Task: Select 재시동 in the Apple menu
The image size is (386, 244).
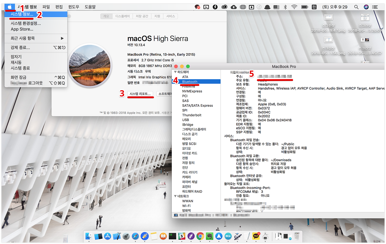Action: tap(36, 62)
